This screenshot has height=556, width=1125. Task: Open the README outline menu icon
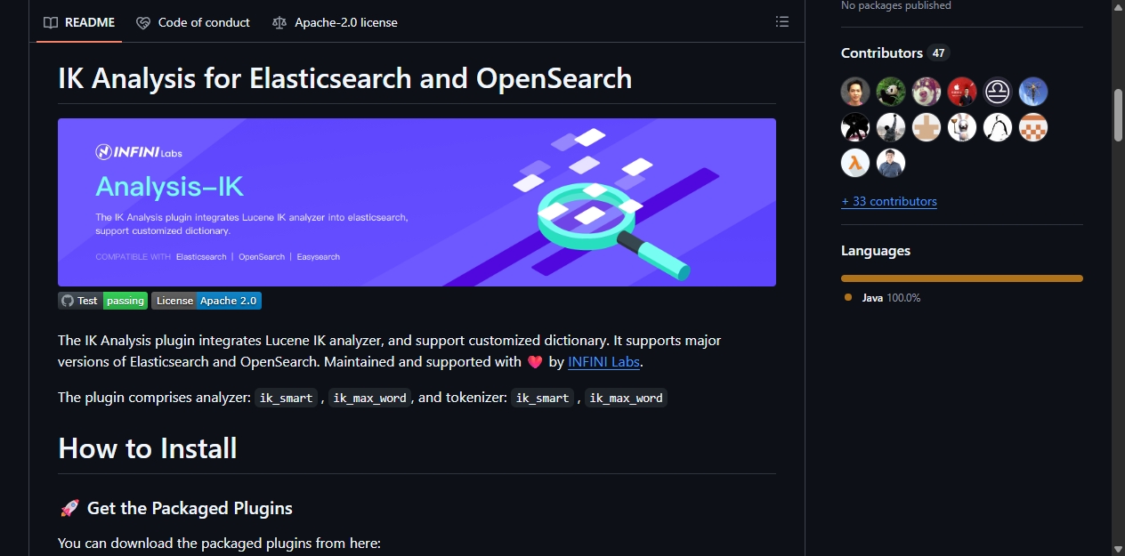[782, 22]
